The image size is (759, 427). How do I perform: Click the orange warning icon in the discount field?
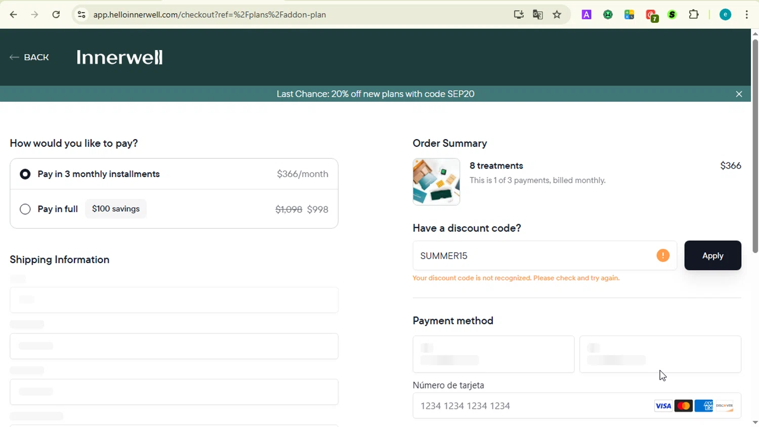663,255
